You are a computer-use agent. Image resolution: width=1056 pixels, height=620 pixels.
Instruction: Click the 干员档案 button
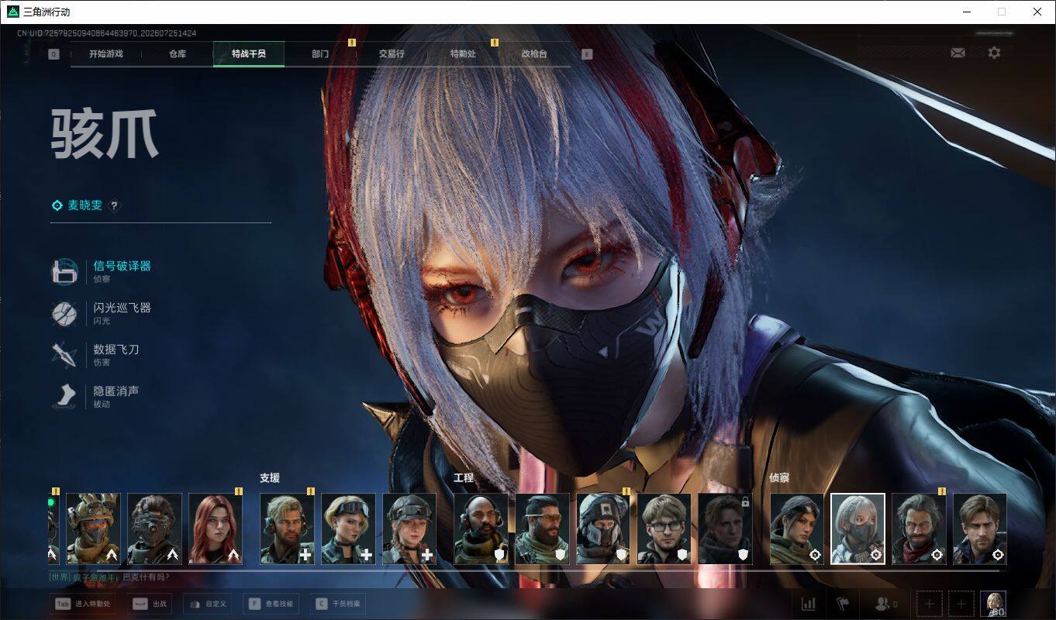pyautogui.click(x=336, y=604)
